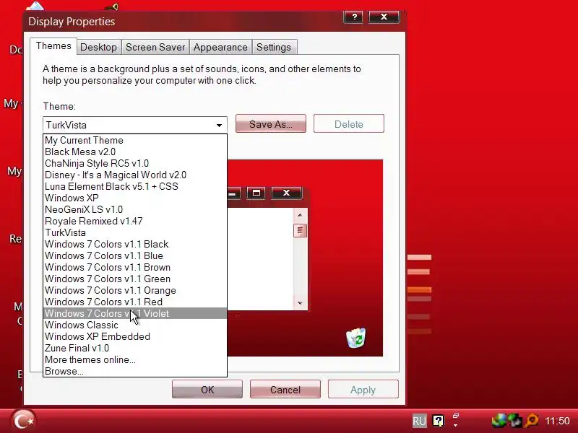
Task: Choose Windows 7 Colors v1.1 Brown
Action: [135, 267]
